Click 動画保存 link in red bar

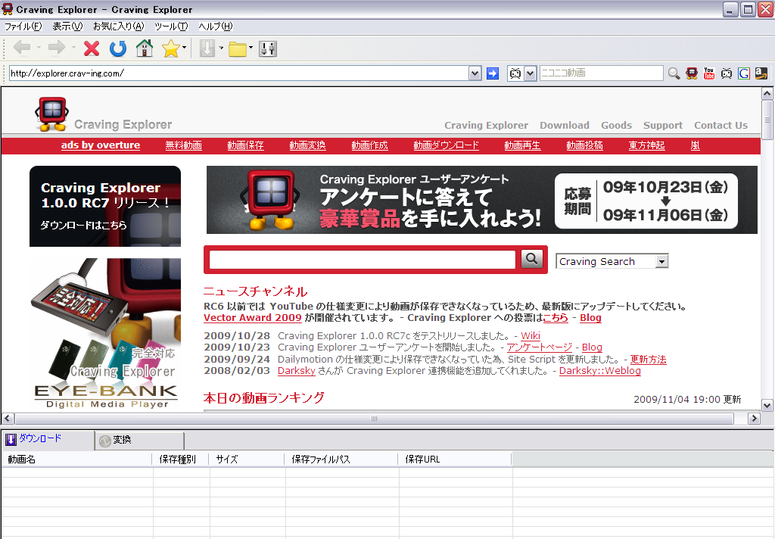(x=246, y=145)
